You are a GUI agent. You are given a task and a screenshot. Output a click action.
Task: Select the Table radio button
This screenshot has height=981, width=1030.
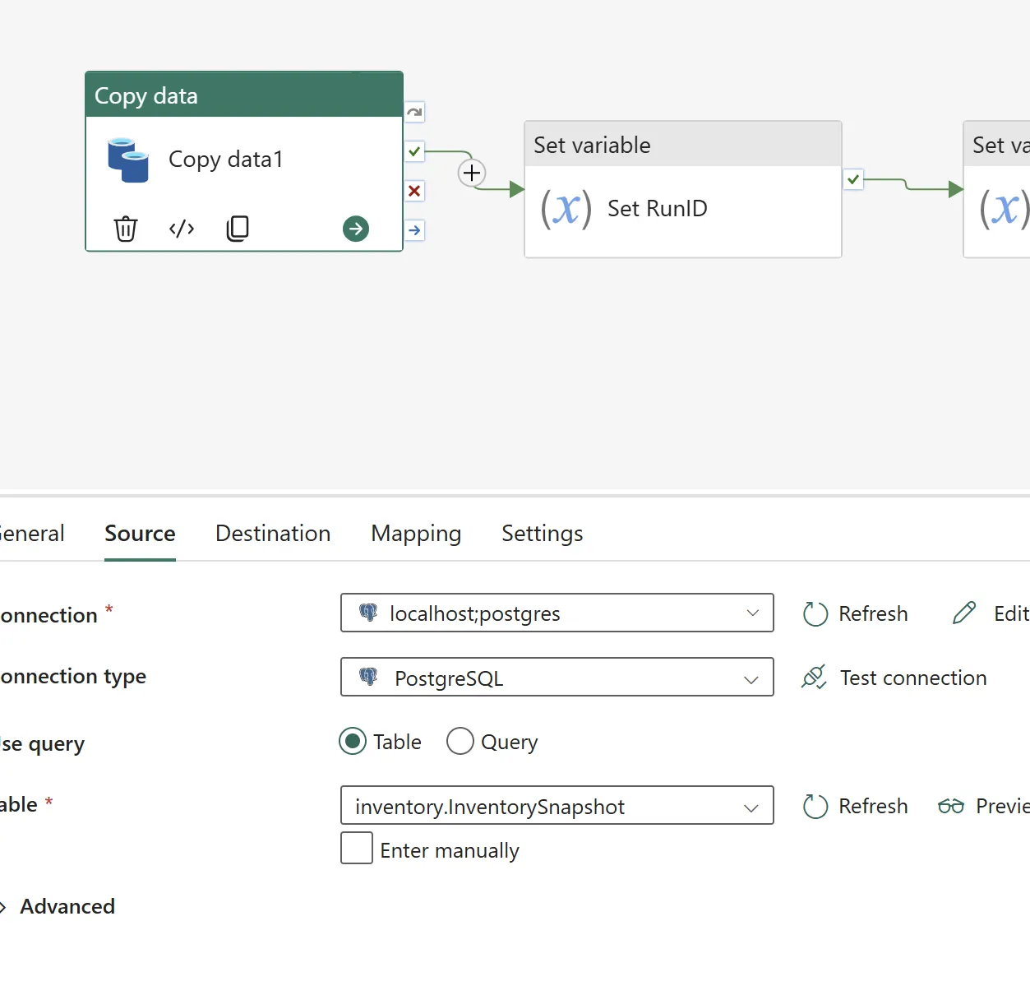pyautogui.click(x=353, y=742)
